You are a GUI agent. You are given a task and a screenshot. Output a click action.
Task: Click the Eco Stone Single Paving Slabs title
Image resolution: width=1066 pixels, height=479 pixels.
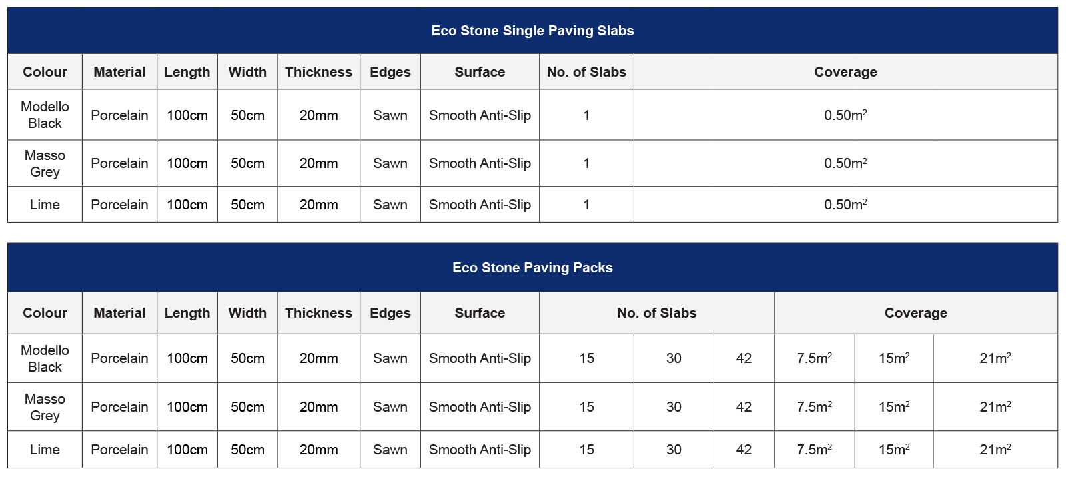[532, 31]
